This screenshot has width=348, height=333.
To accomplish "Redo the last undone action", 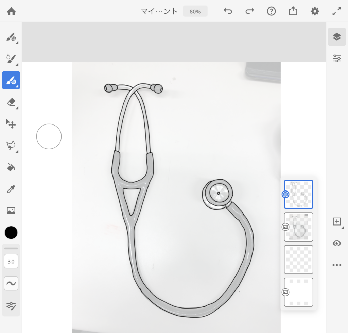I will pos(249,11).
